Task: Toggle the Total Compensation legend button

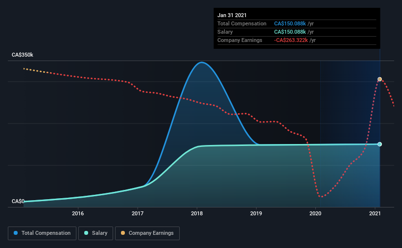Action: [x=42, y=233]
